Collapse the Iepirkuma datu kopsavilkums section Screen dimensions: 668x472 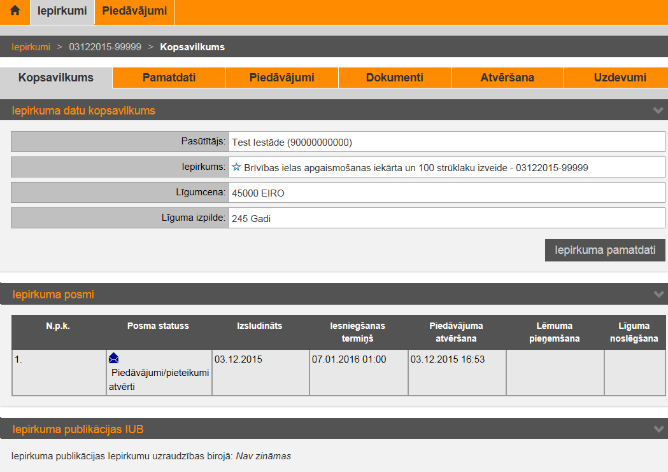658,111
